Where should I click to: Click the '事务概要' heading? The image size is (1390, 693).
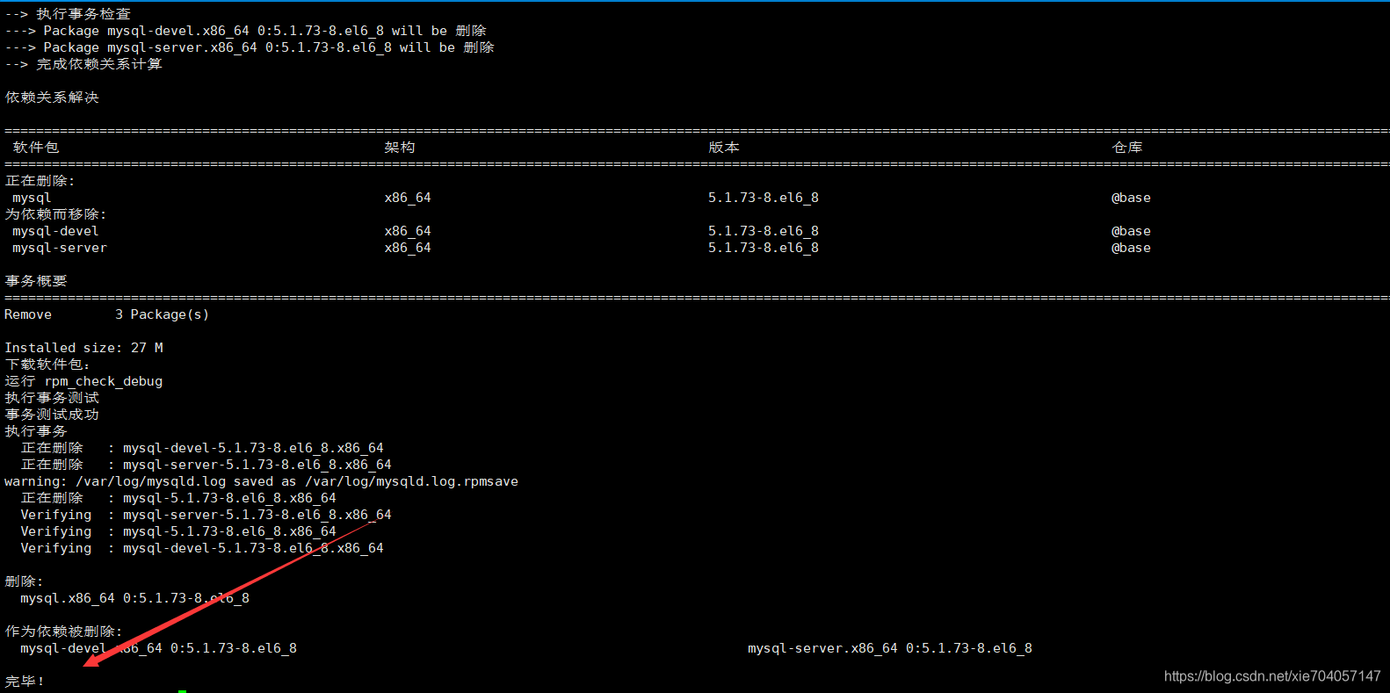click(x=36, y=281)
